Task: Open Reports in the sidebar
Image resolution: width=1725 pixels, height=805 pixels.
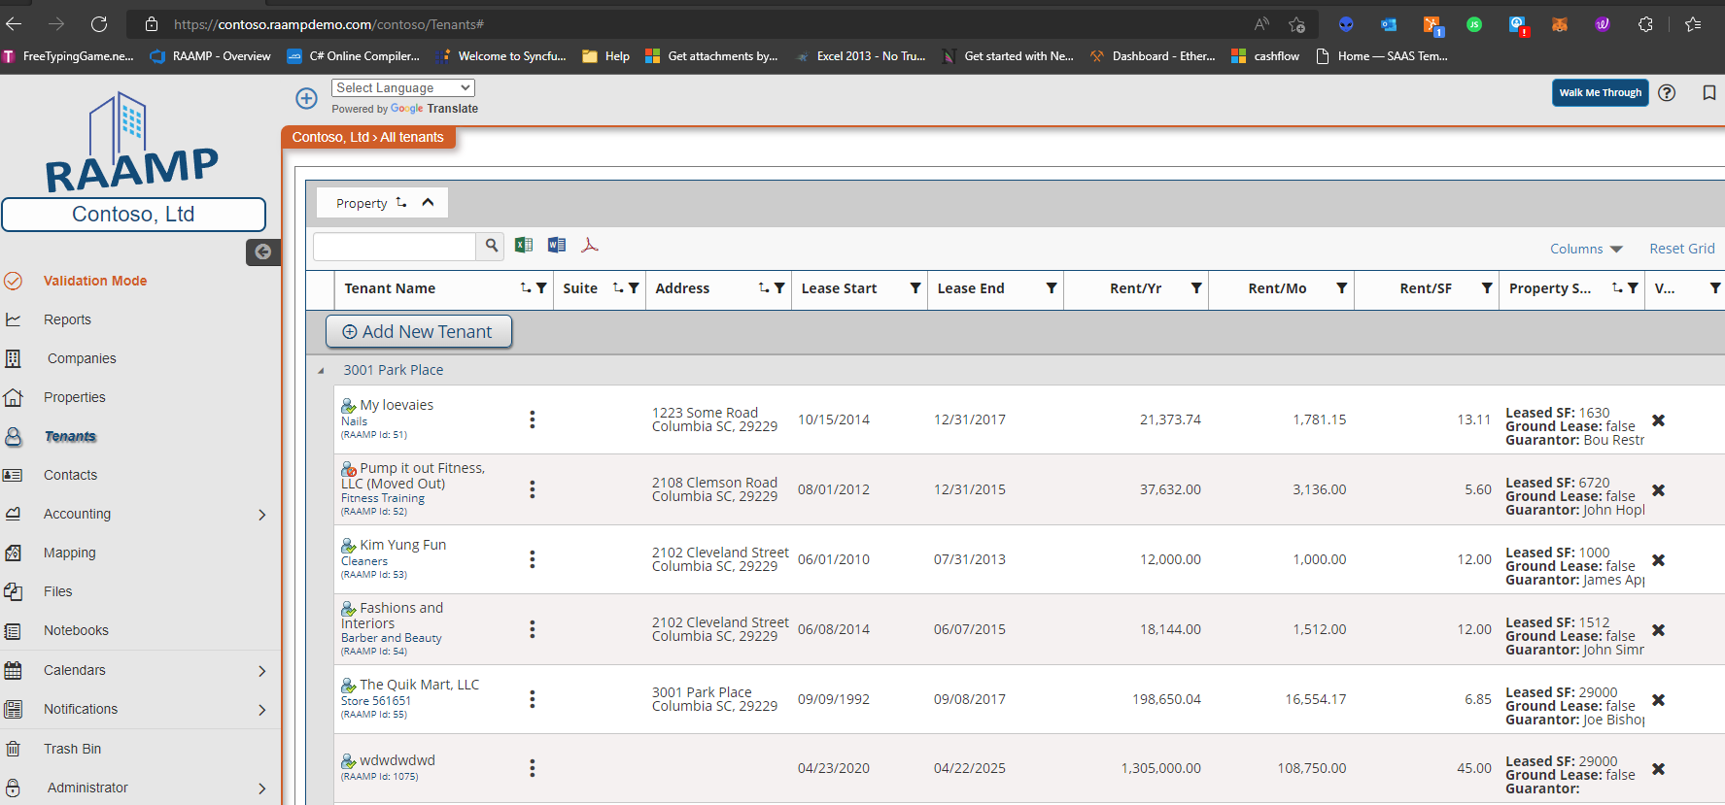Action: [67, 319]
